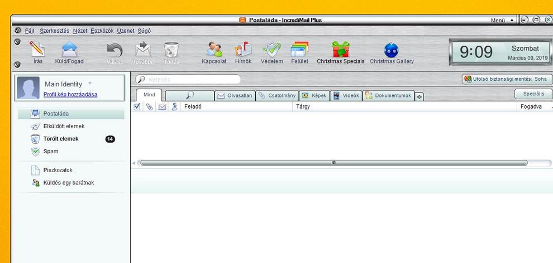The width and height of the screenshot is (553, 263).
Task: Click the Keresés search field
Action: tap(189, 80)
